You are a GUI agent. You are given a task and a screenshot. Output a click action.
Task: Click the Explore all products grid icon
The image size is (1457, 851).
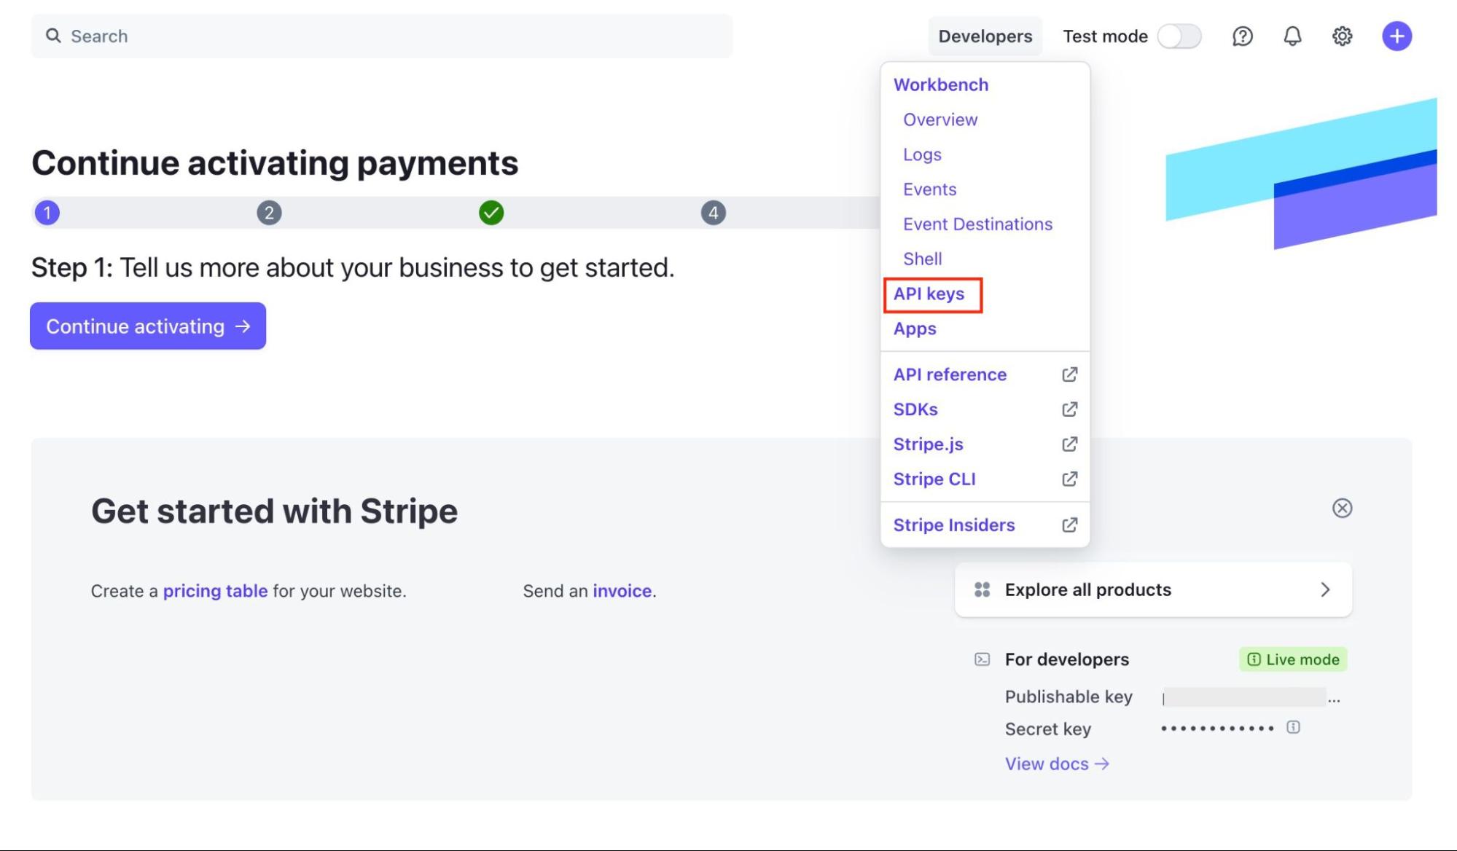point(982,589)
